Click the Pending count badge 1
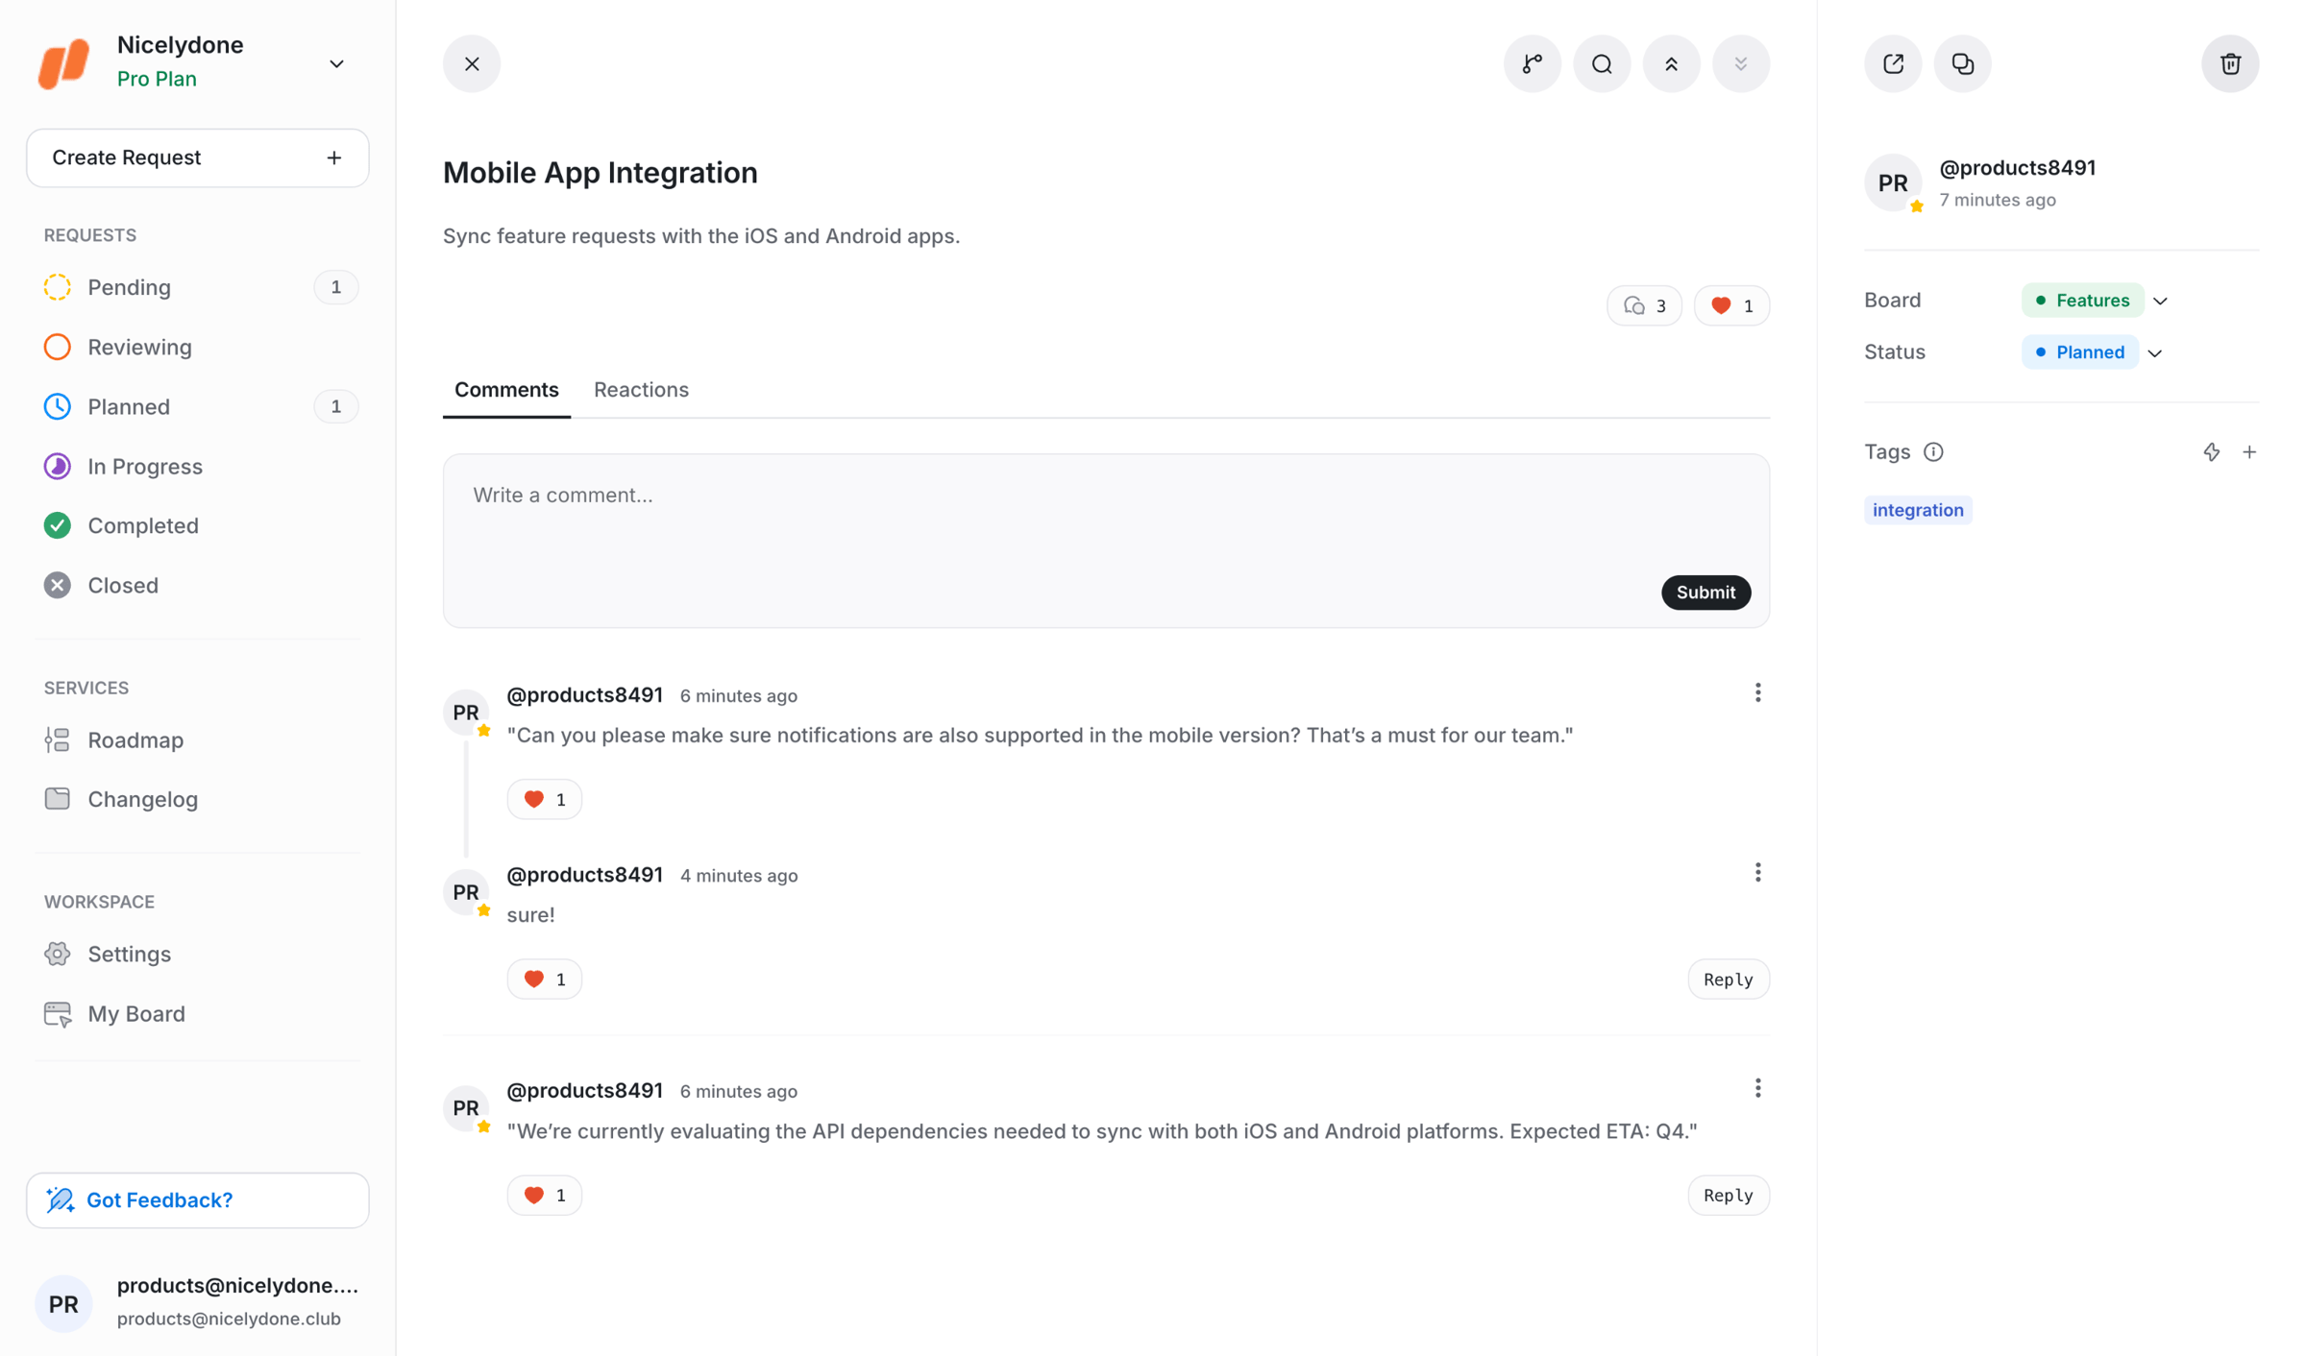 [x=335, y=287]
